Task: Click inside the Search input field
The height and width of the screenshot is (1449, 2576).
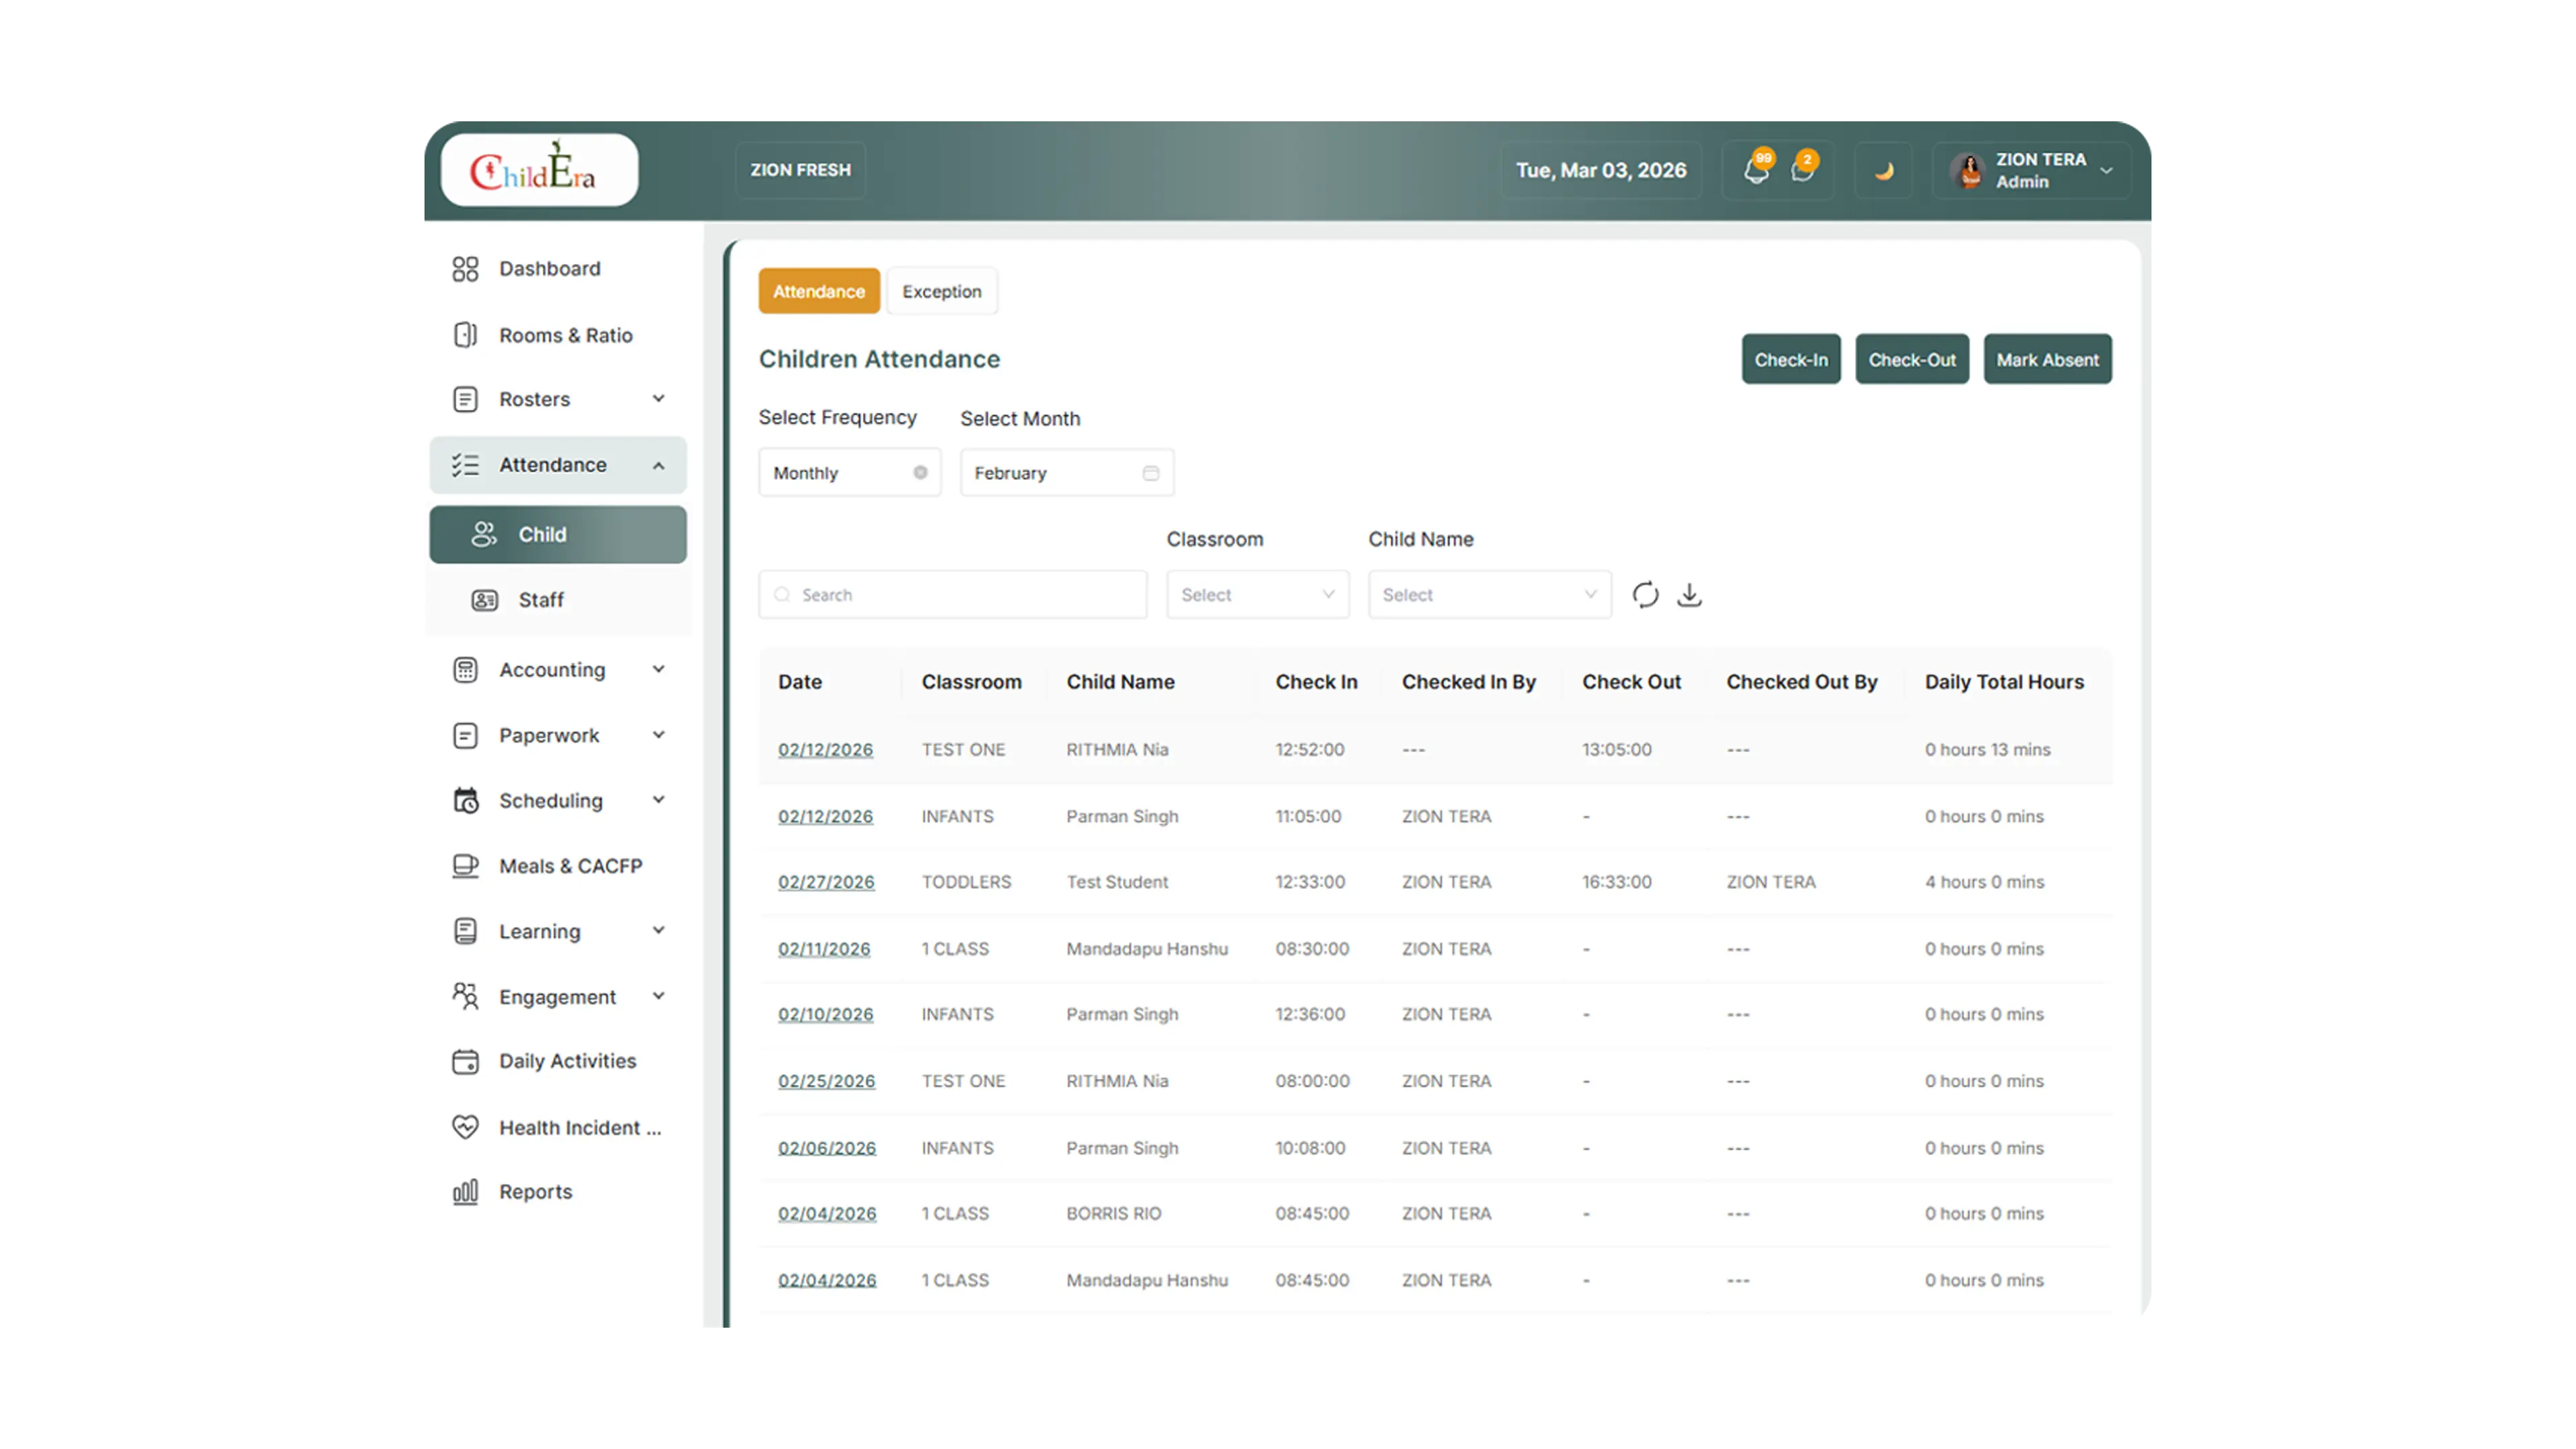Action: 953,595
